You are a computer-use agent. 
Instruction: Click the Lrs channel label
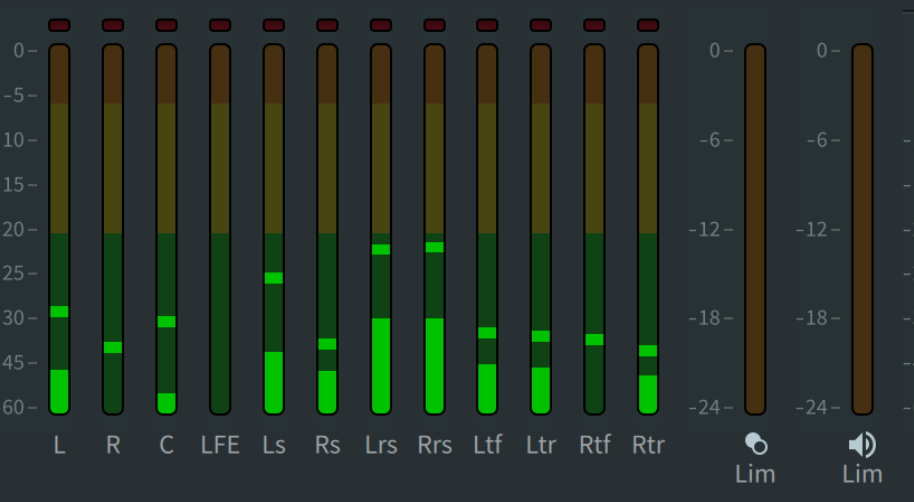click(x=381, y=445)
